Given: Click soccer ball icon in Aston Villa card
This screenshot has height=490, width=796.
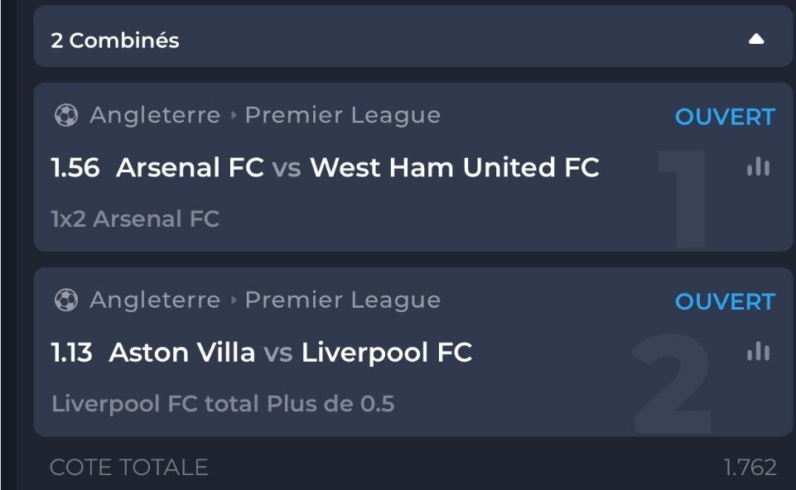Looking at the screenshot, I should pos(66,300).
